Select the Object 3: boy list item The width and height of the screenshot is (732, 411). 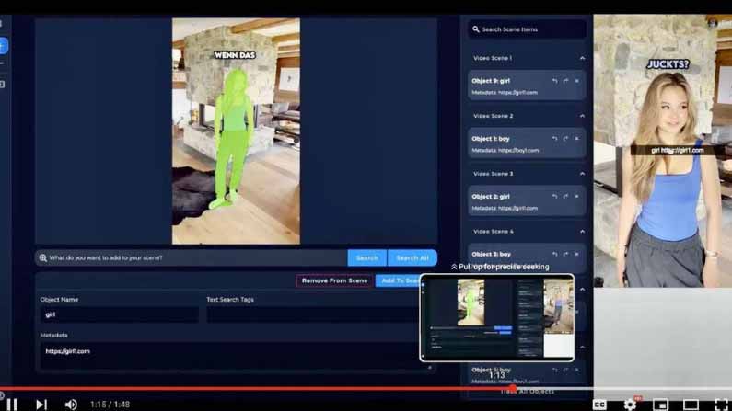[x=527, y=257]
